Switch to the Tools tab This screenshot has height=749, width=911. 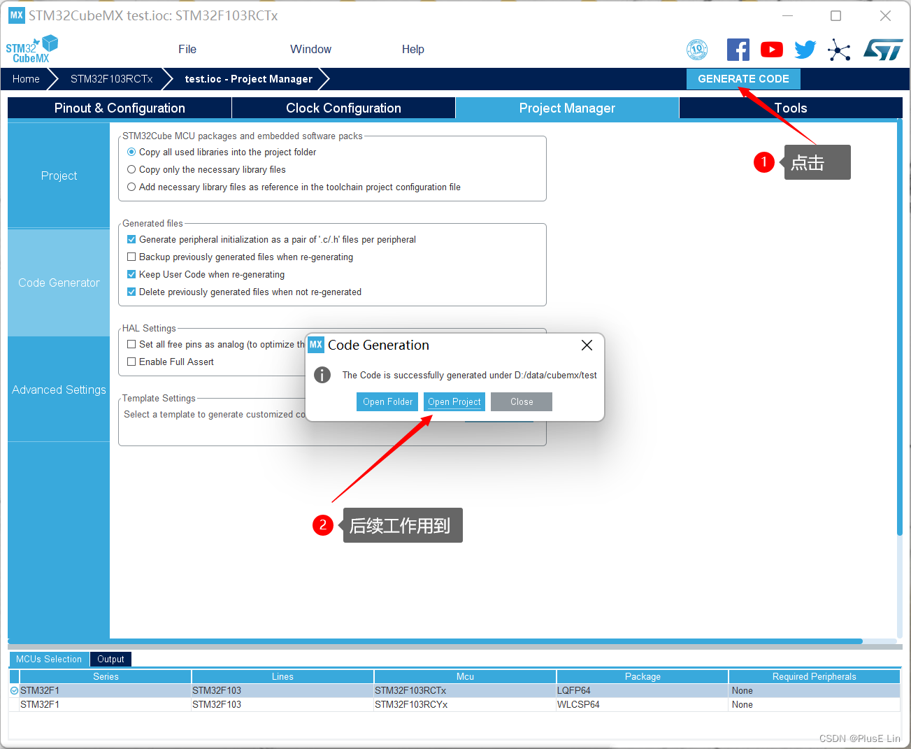tap(791, 108)
